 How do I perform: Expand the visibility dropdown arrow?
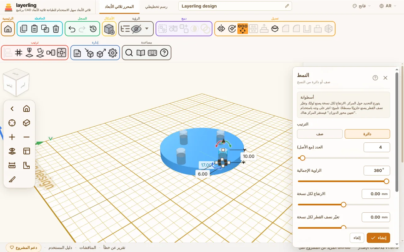[x=147, y=29]
